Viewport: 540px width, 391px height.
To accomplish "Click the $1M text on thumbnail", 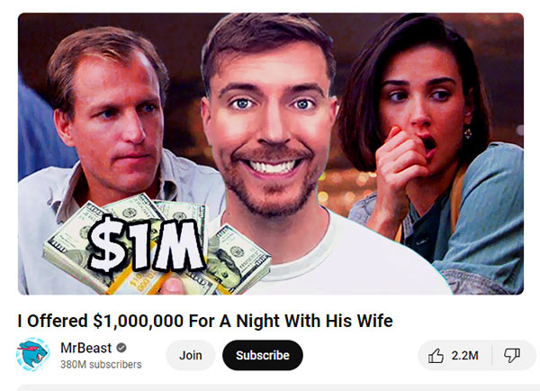I will coord(146,244).
